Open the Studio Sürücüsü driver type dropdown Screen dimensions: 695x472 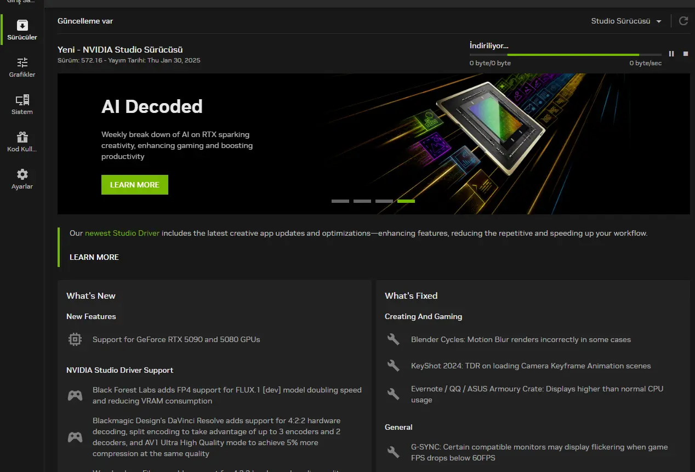coord(626,21)
